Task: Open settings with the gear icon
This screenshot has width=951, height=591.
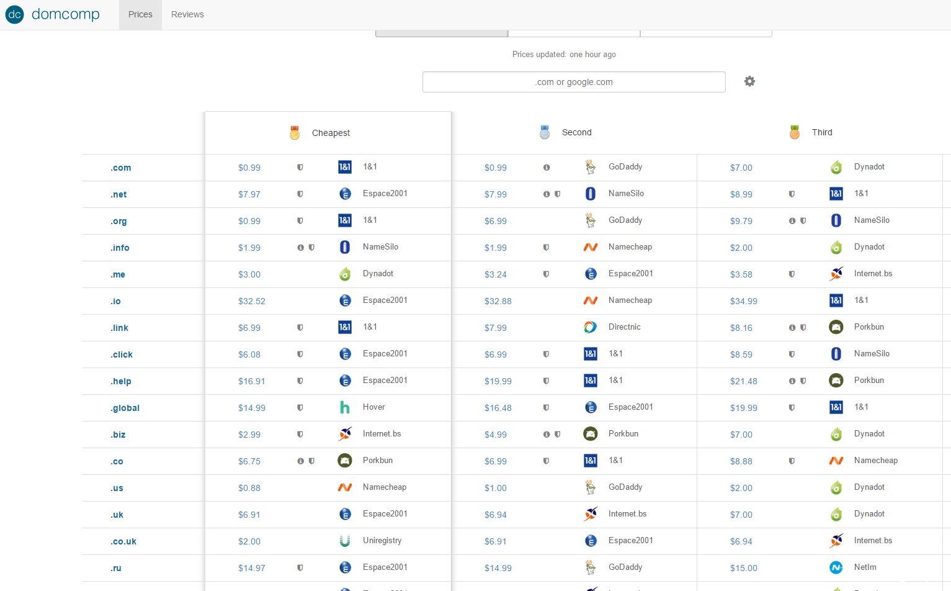Action: [x=749, y=81]
